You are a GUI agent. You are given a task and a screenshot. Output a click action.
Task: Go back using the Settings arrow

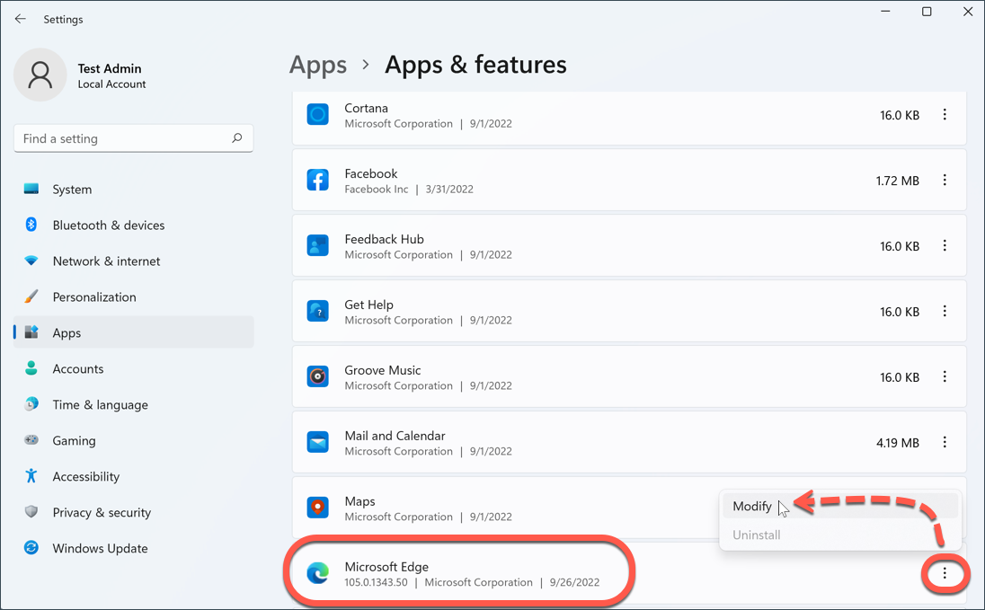[x=20, y=19]
